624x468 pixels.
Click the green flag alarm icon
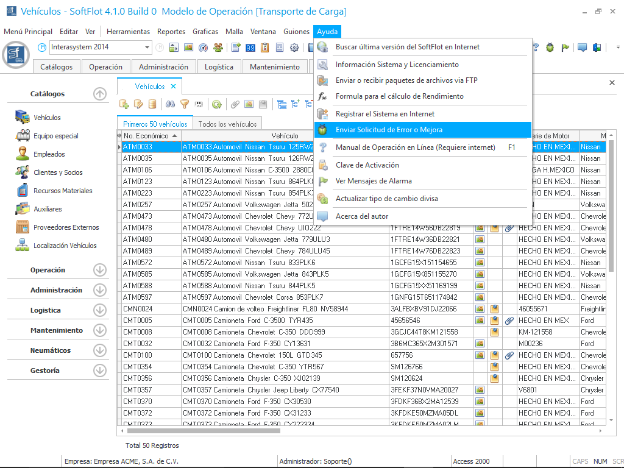tap(565, 48)
